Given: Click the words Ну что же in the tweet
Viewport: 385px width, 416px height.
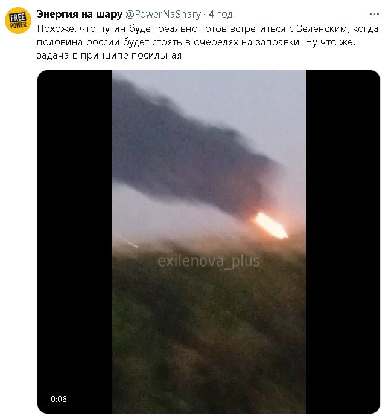Looking at the screenshot, I should [x=330, y=42].
